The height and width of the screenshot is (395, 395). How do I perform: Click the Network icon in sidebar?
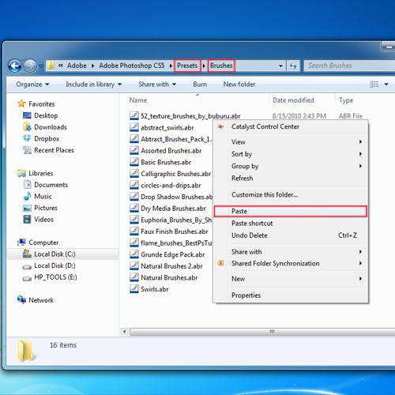click(21, 299)
